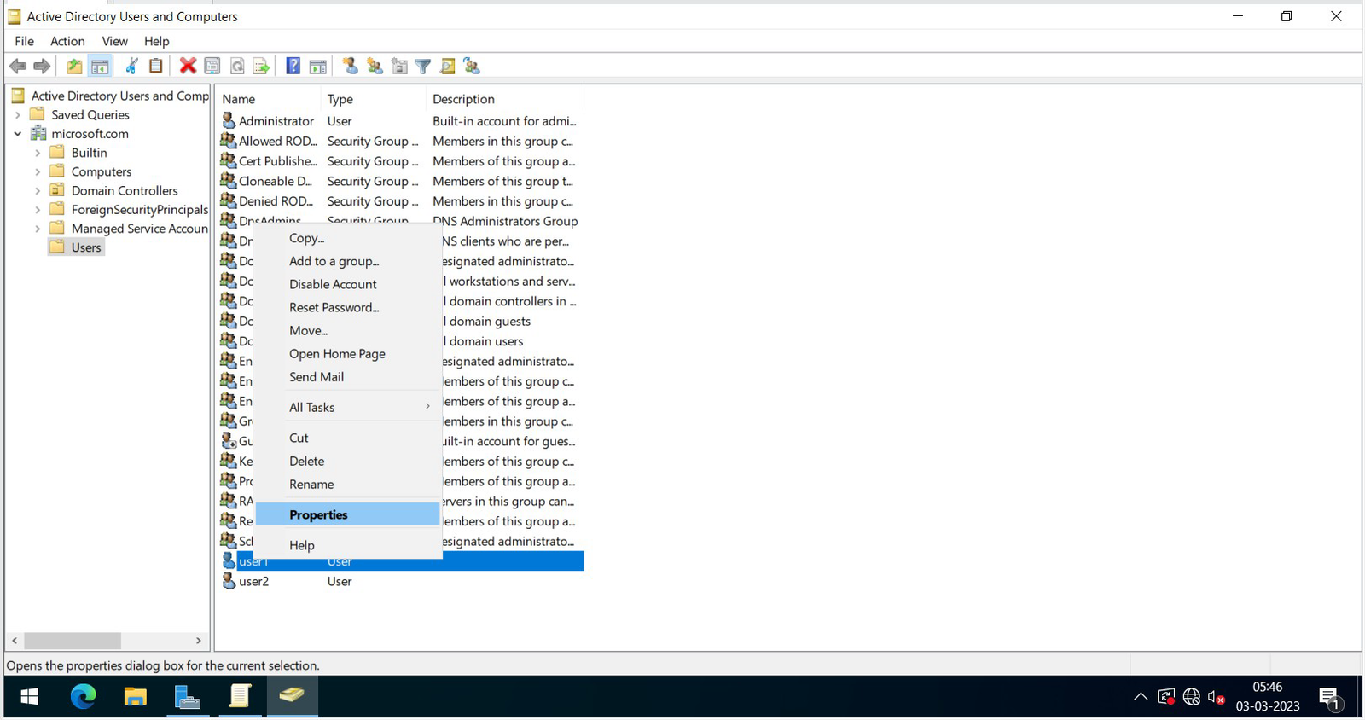Choose Rename in the context menu
This screenshot has width=1365, height=720.
point(348,484)
